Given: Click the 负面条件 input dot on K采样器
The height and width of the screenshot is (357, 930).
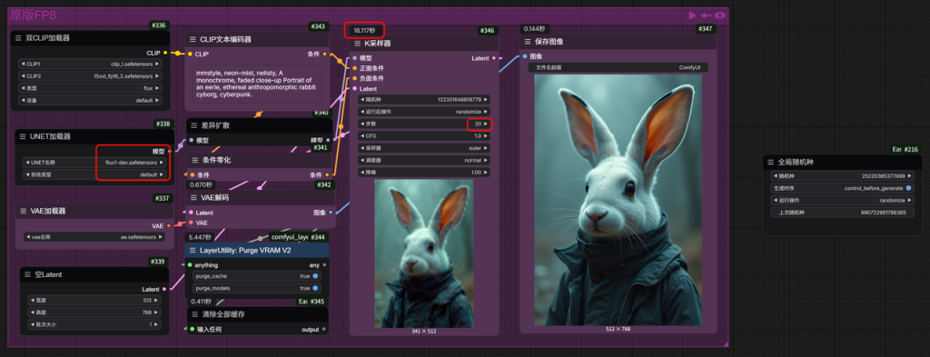Looking at the screenshot, I should (354, 78).
